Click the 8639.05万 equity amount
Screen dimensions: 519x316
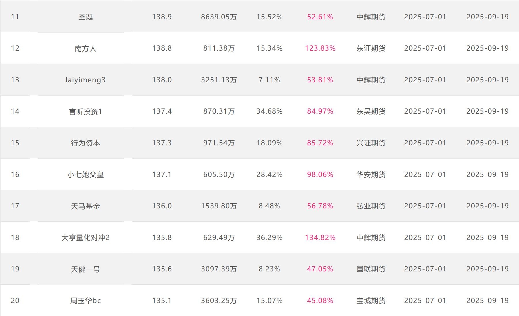tap(219, 17)
